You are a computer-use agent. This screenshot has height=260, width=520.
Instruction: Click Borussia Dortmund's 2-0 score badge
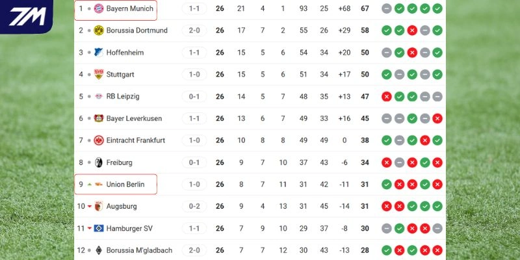click(194, 31)
